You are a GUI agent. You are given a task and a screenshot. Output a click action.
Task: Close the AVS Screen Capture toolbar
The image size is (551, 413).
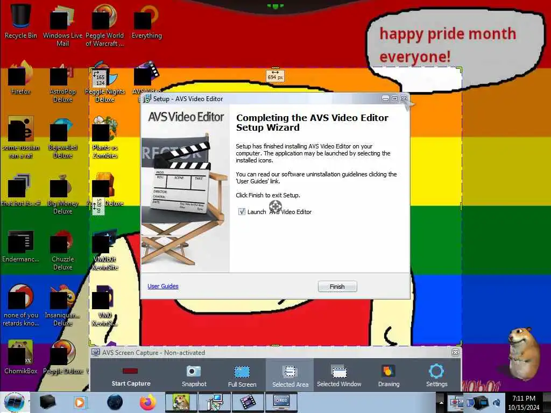click(x=455, y=352)
